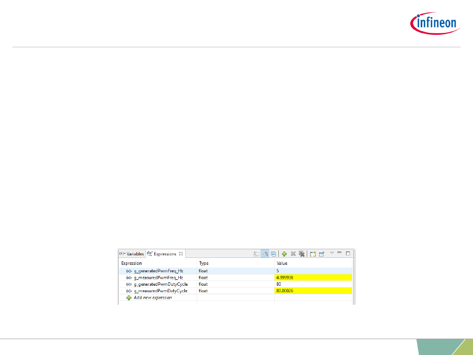Click the variable icon next to g_measuredPwmDutyCycle

[x=129, y=291]
